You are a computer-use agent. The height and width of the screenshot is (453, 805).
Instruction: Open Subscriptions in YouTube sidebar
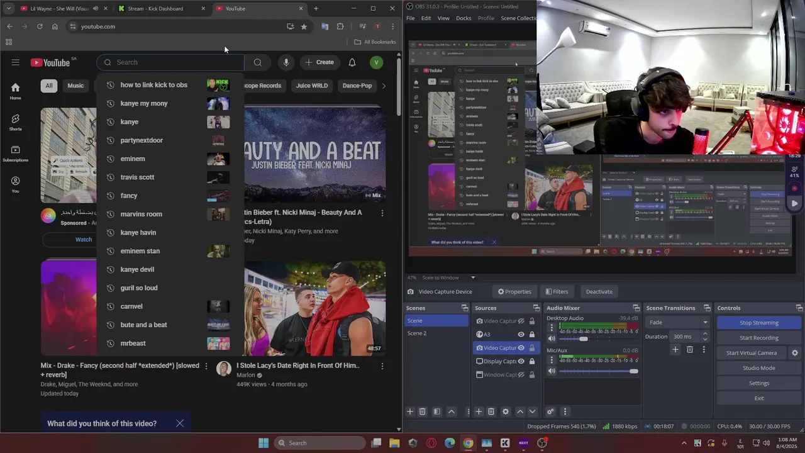[15, 154]
